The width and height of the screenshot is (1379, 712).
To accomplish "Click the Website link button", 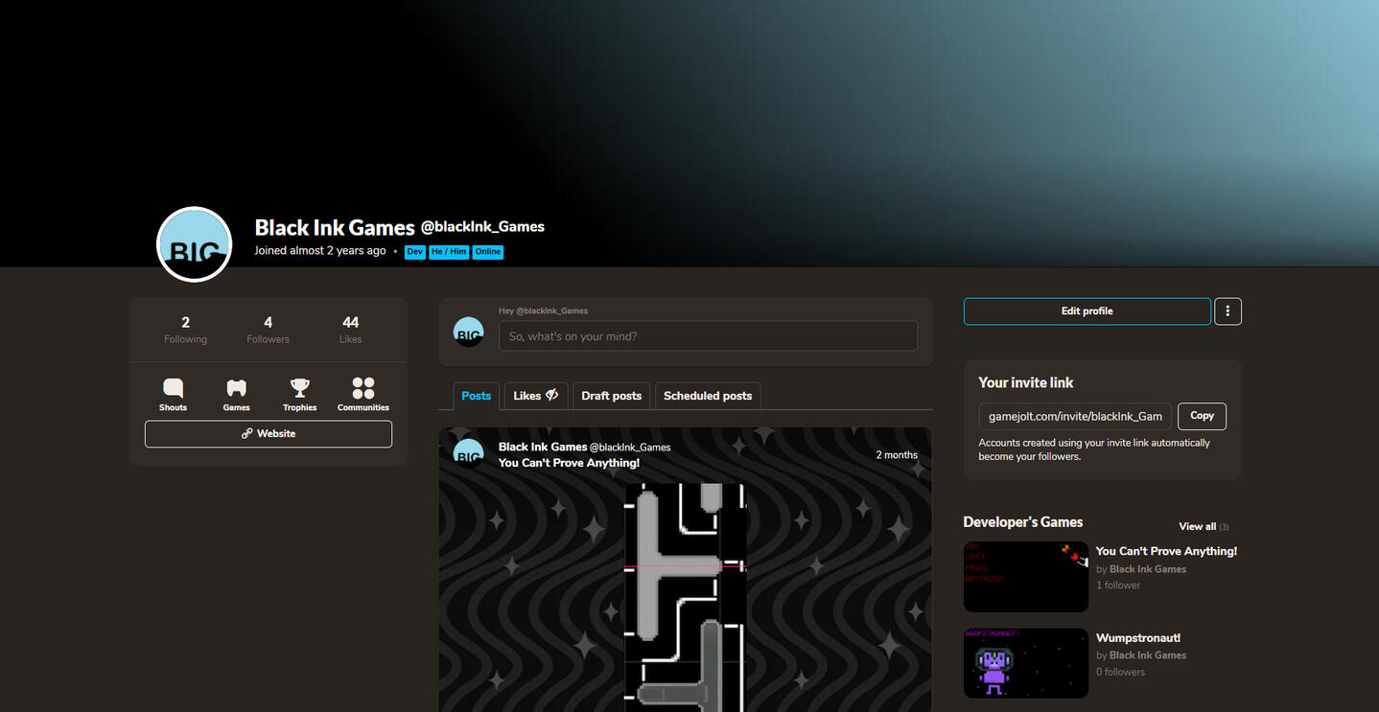I will 269,434.
